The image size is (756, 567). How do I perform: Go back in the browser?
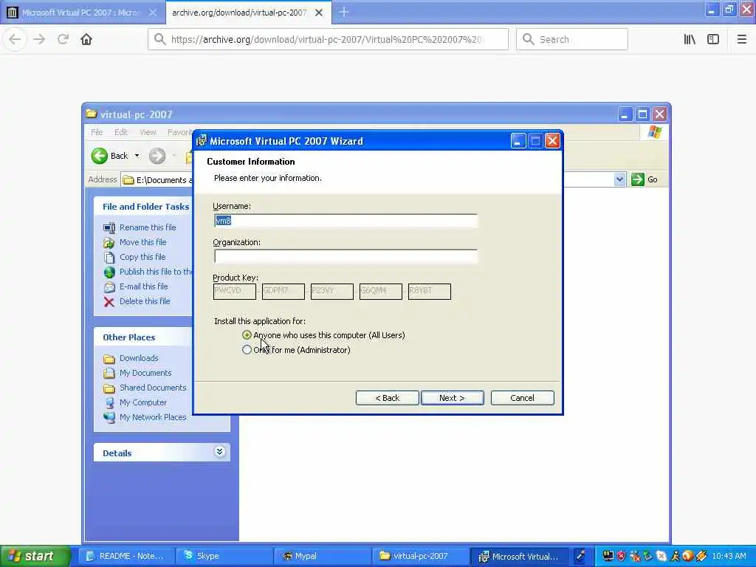15,40
